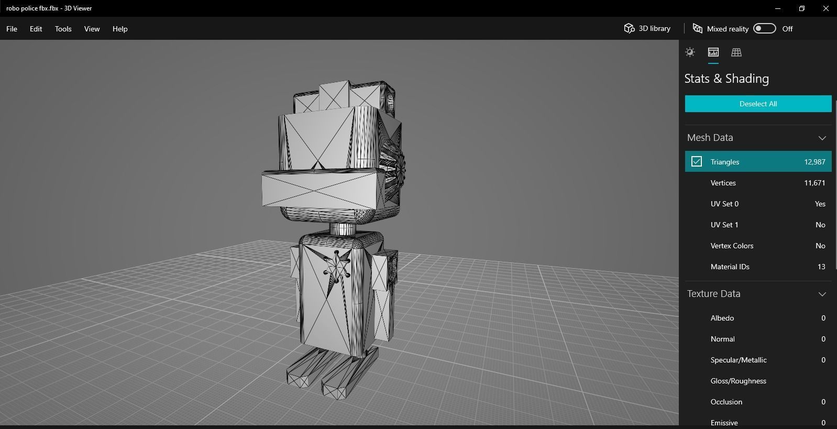Click the Mesh Data heading
Screen dimensions: 837x429
coord(710,138)
